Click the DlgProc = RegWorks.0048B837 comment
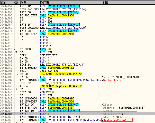 click(121, 108)
